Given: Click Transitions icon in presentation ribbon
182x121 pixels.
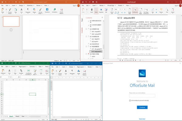Looking at the screenshot, I should click(47, 11).
